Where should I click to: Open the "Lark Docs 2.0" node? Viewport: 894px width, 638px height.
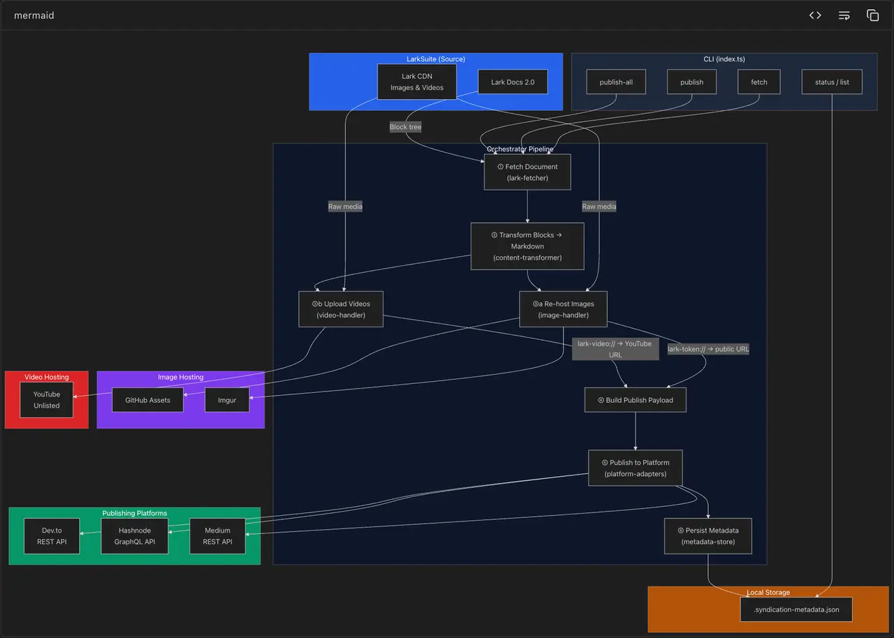pos(513,82)
